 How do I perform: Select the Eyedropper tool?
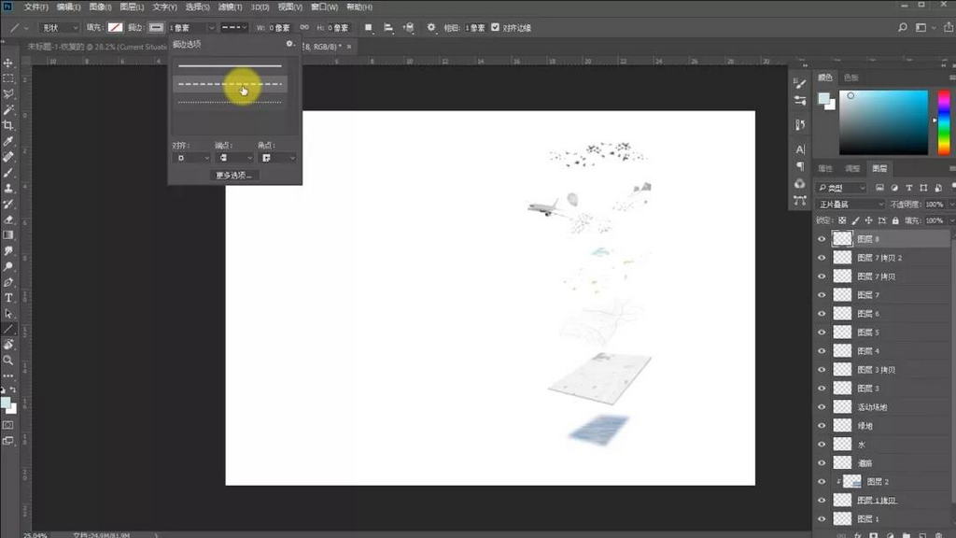pyautogui.click(x=8, y=141)
